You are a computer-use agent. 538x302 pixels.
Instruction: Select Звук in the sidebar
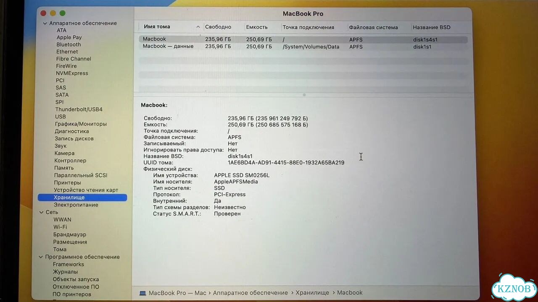click(61, 146)
